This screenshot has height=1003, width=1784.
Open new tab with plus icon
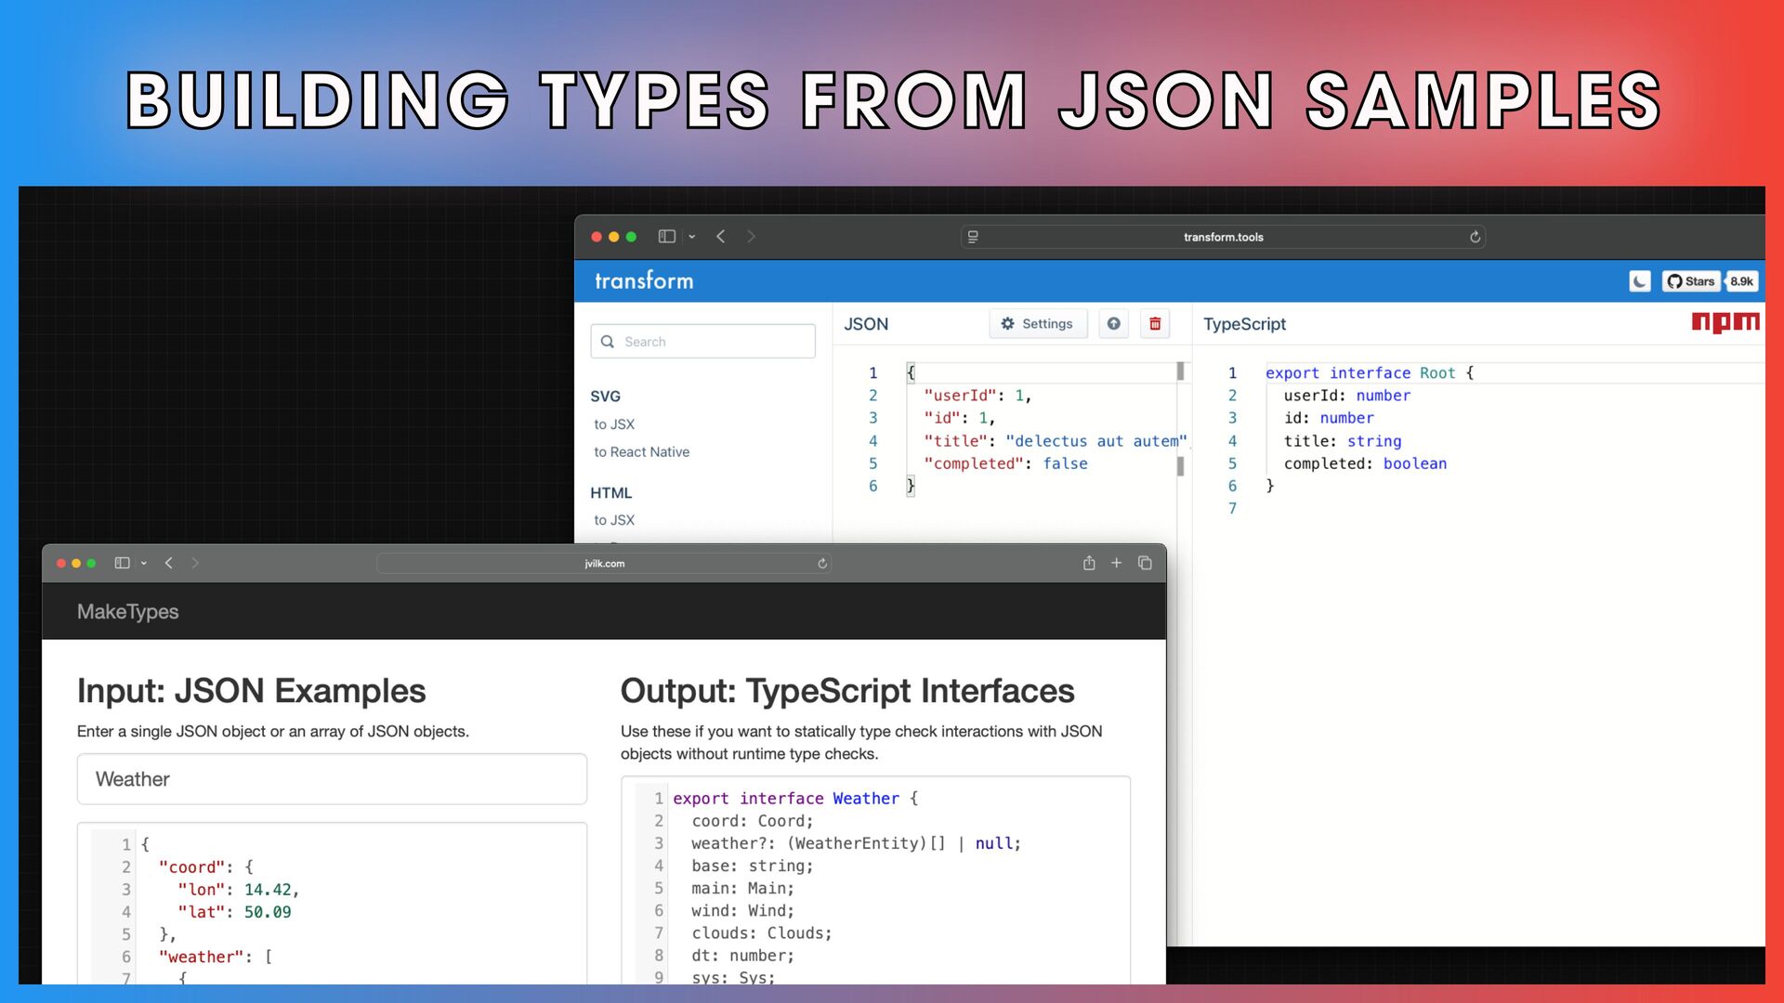click(1117, 563)
